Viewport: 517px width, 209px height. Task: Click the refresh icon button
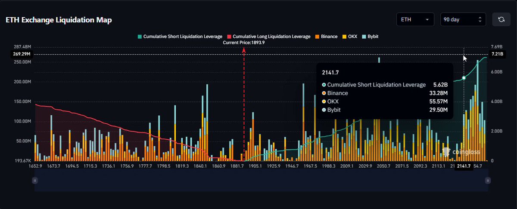[501, 19]
